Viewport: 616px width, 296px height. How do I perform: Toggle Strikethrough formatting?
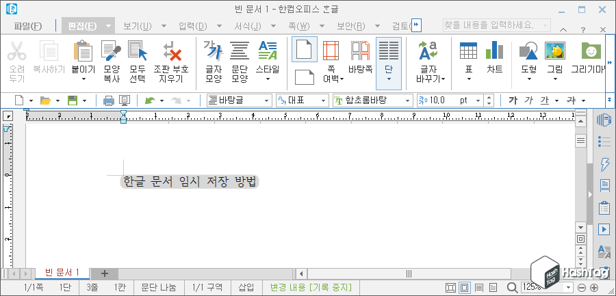pos(571,100)
